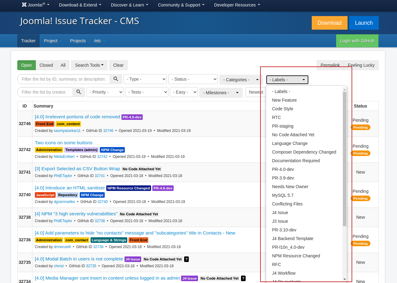The height and width of the screenshot is (283, 397).
Task: Open issue Two icons on some buttons
Action: tap(64, 143)
